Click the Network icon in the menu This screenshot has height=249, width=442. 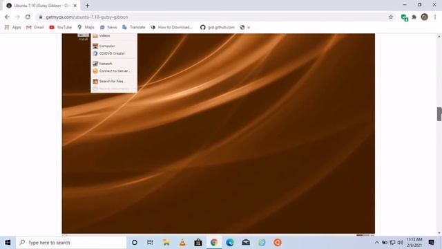point(95,64)
